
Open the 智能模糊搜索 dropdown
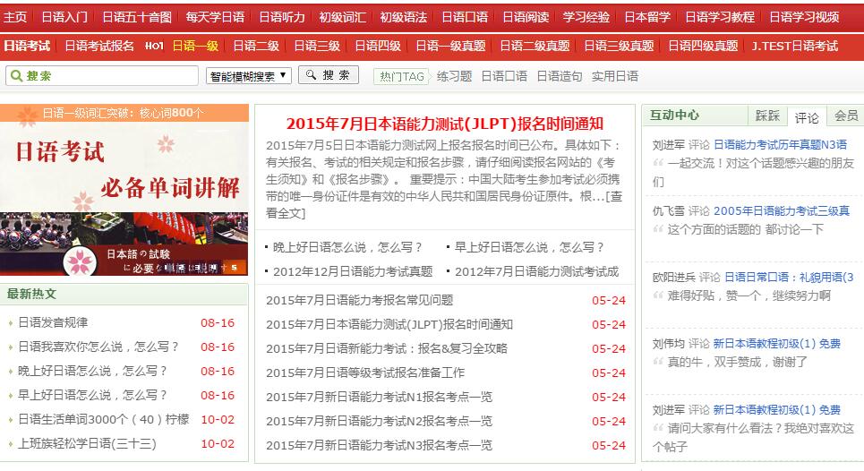click(x=248, y=76)
